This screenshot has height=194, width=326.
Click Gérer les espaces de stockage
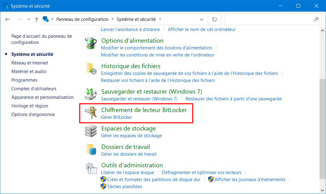(131, 136)
